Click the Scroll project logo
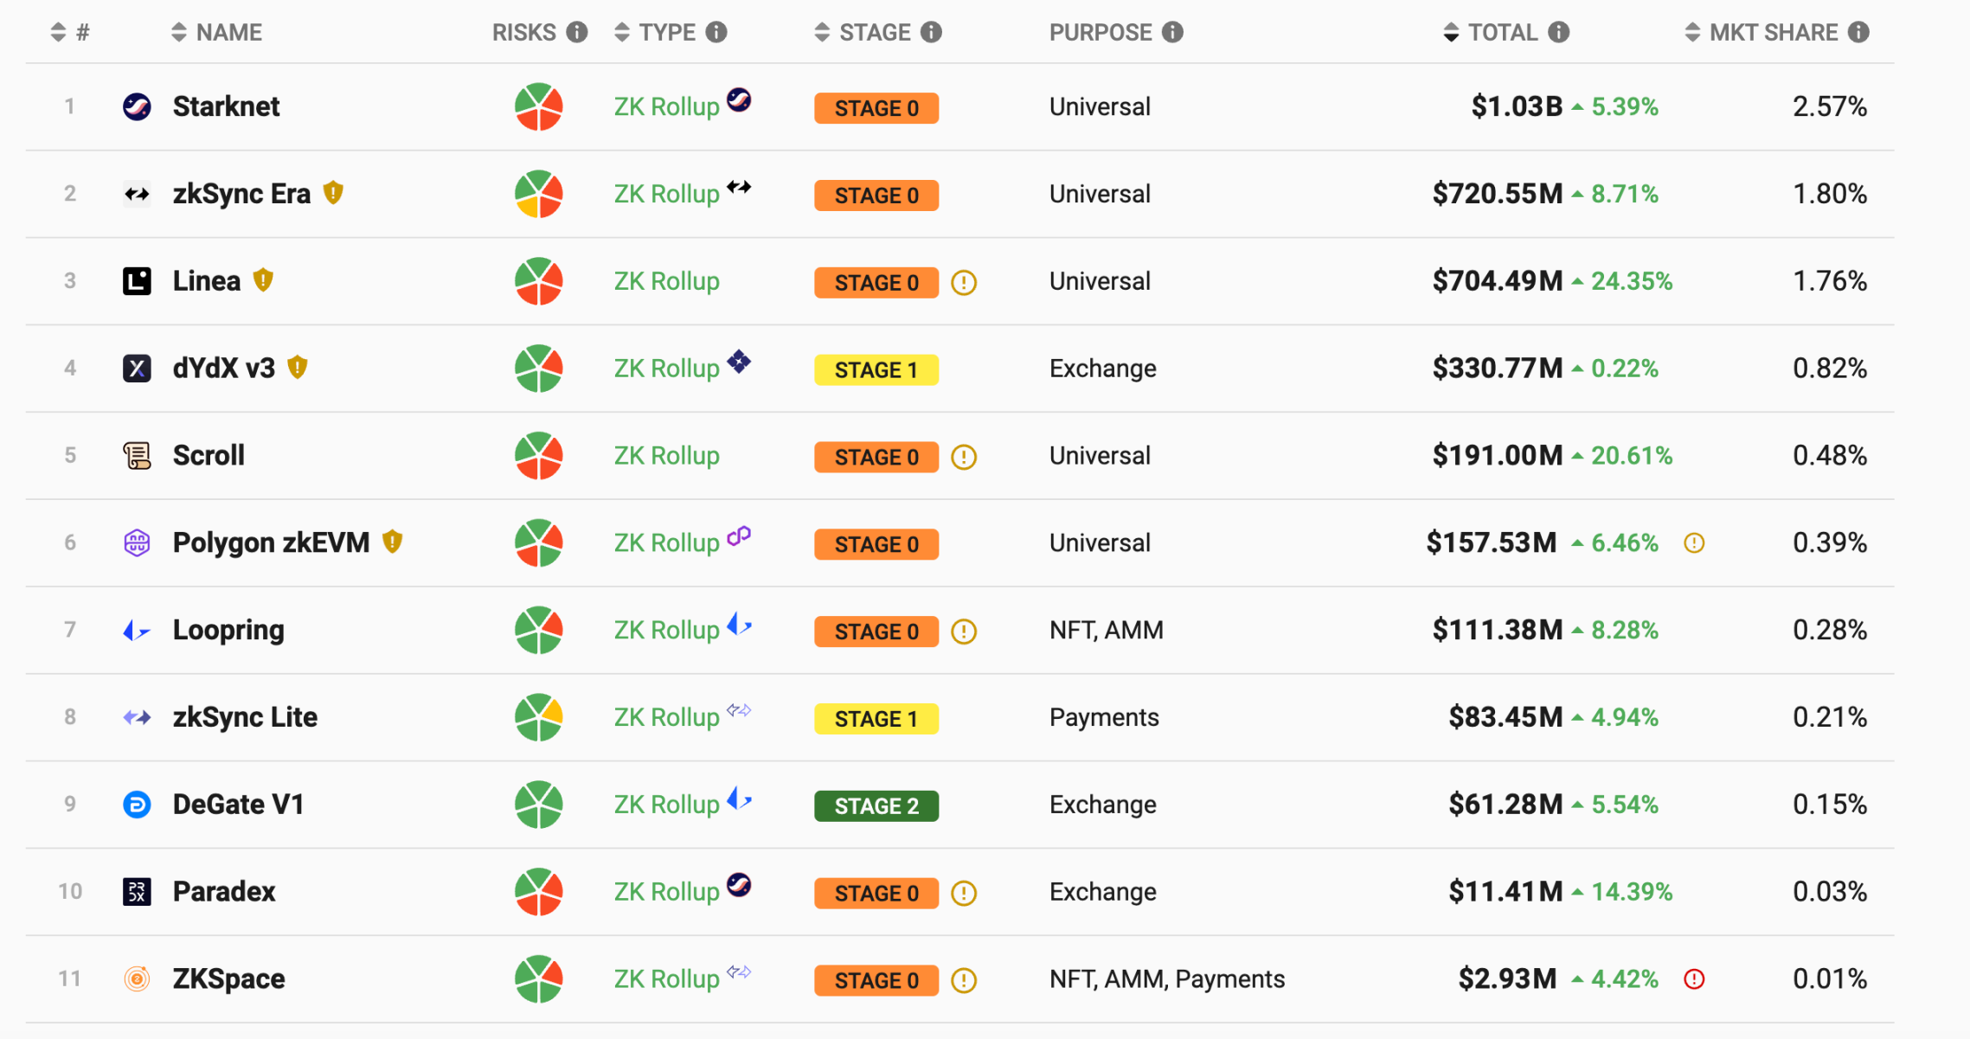This screenshot has height=1039, width=1970. 137,455
